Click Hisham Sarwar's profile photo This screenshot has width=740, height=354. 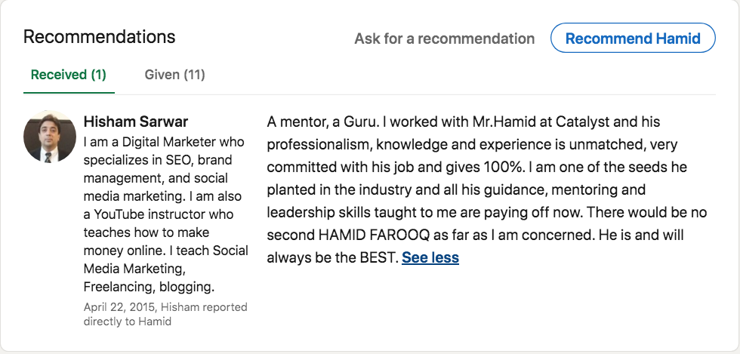[50, 137]
